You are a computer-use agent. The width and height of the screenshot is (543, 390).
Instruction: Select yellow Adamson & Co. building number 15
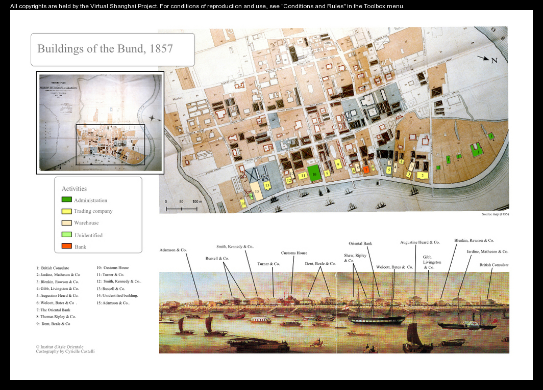(x=244, y=203)
